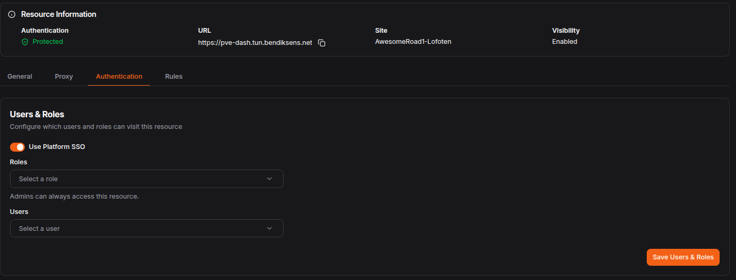Screen dimensions: 736x280
Task: Click the Enabled visibility value
Action: tap(565, 42)
